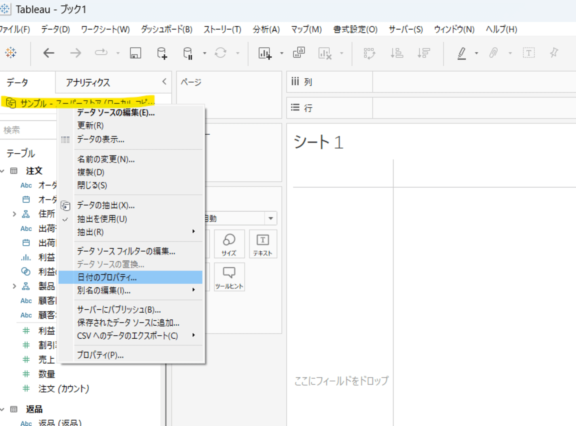Click the サイズ marks card button
The width and height of the screenshot is (576, 426).
pos(229,244)
